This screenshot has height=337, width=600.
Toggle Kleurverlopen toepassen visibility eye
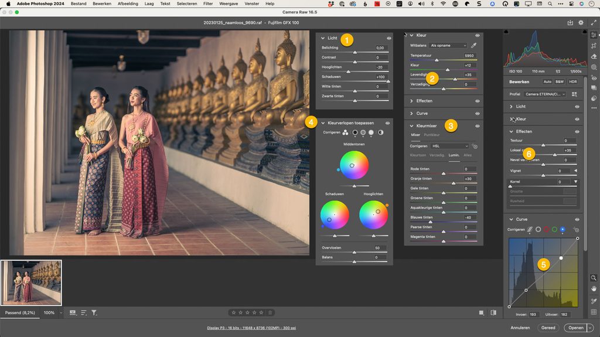point(388,123)
